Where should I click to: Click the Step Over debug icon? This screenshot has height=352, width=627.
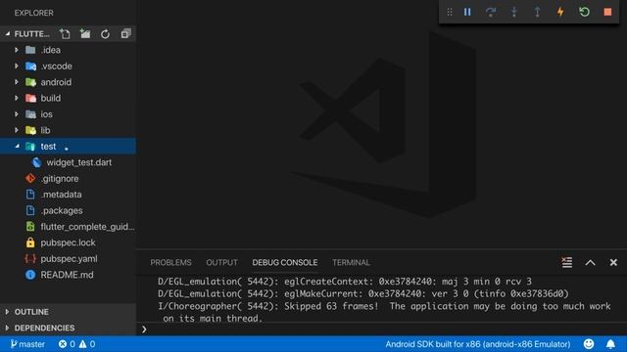(x=491, y=12)
